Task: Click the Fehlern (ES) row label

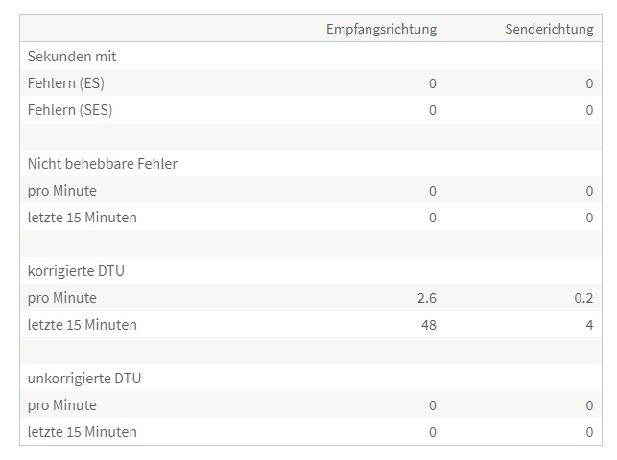Action: click(65, 83)
